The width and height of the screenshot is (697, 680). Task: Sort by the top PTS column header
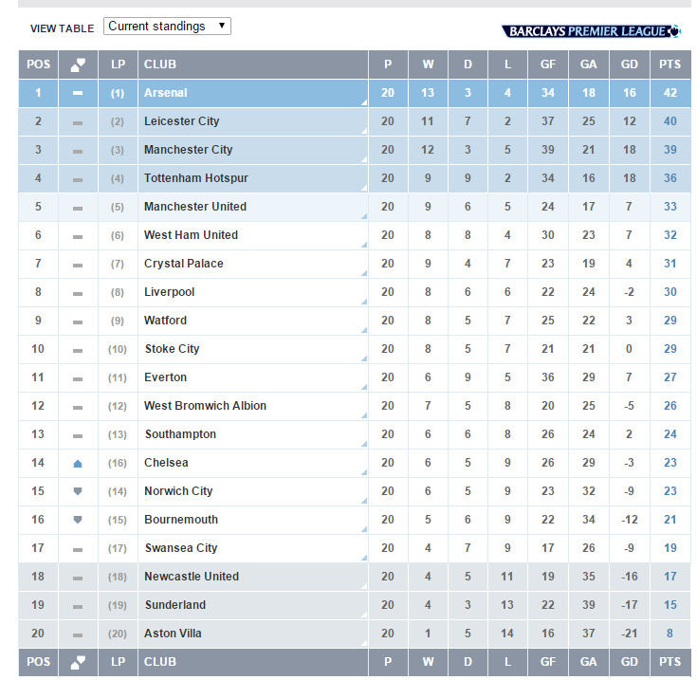click(x=670, y=64)
